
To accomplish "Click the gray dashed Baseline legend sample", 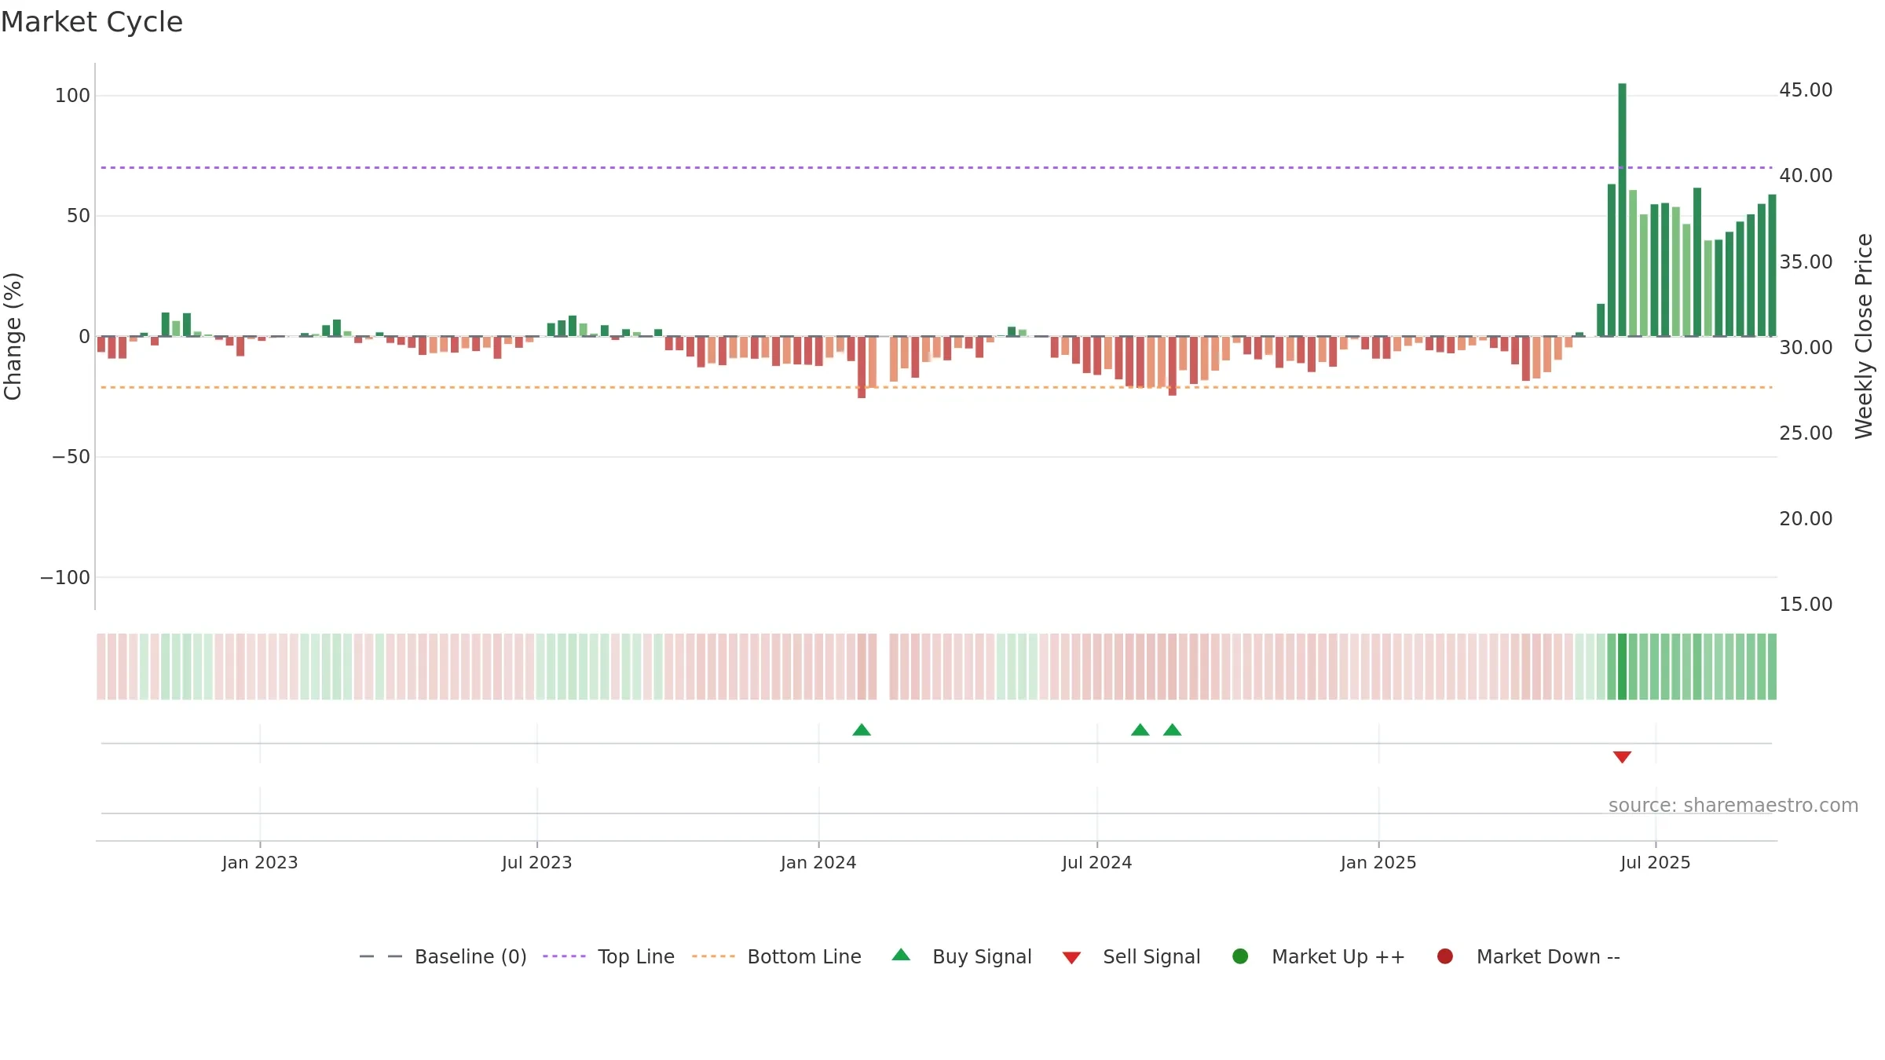I will pyautogui.click(x=381, y=956).
